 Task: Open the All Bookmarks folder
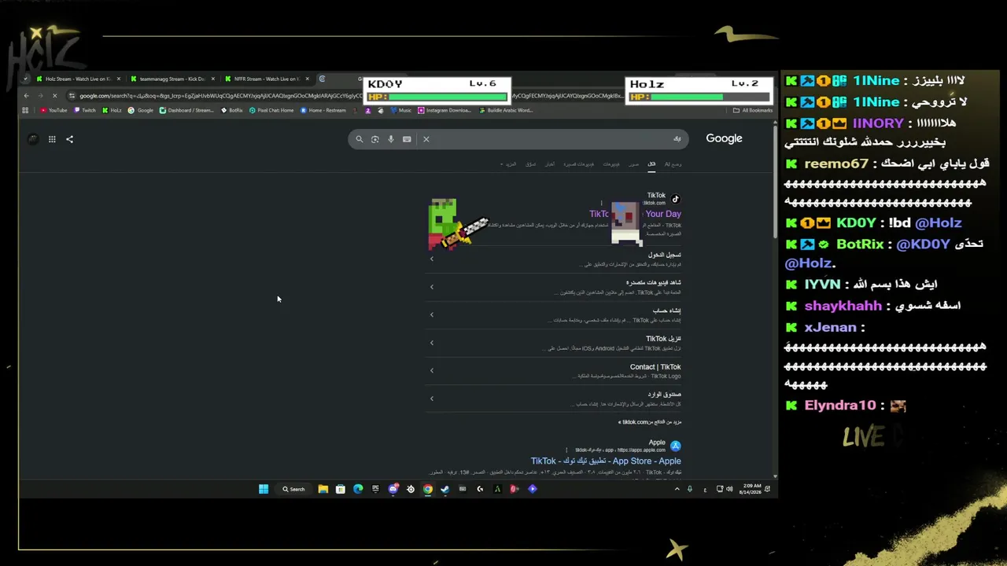753,110
